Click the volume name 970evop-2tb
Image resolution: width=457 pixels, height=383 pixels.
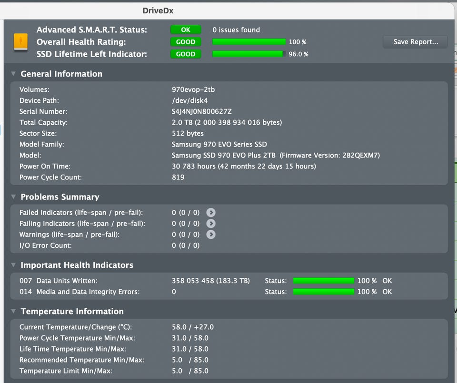click(x=193, y=90)
